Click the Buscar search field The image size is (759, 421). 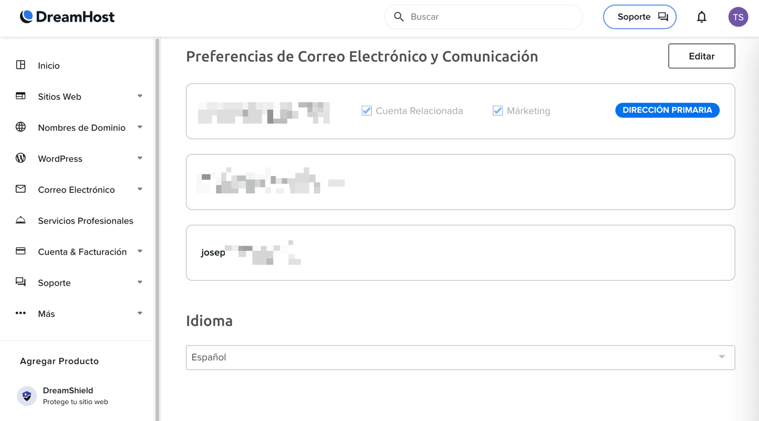pyautogui.click(x=484, y=17)
